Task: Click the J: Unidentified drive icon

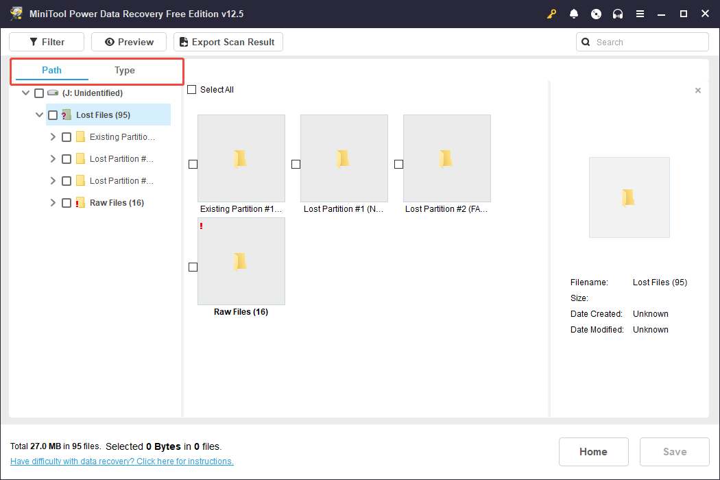Action: coord(53,93)
